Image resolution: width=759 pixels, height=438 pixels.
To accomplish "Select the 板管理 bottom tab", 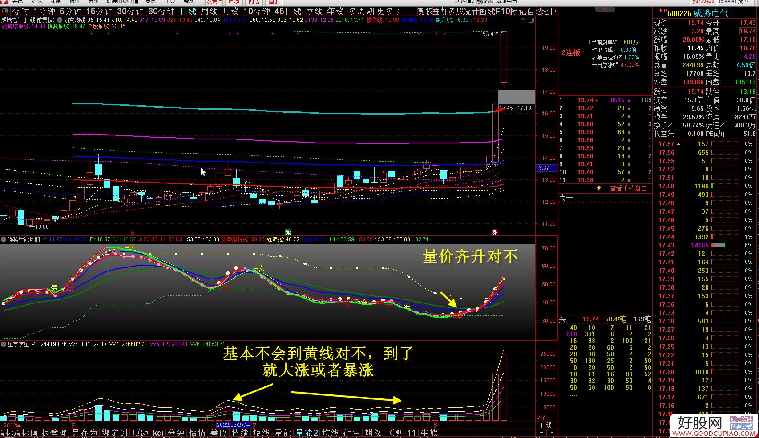I will click(x=54, y=433).
